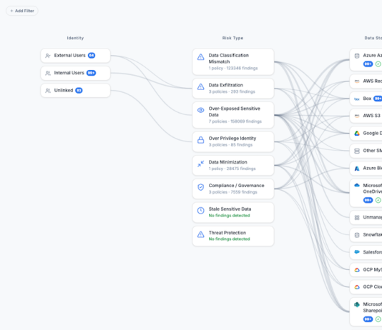The image size is (382, 330).
Task: Select the Box data store node
Action: click(366, 99)
